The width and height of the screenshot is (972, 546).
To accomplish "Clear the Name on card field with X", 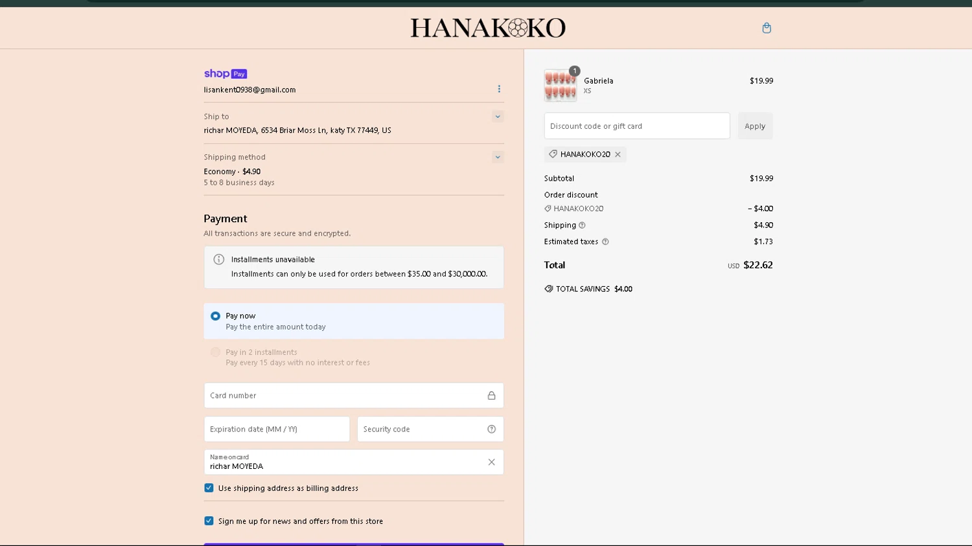I will tap(492, 462).
